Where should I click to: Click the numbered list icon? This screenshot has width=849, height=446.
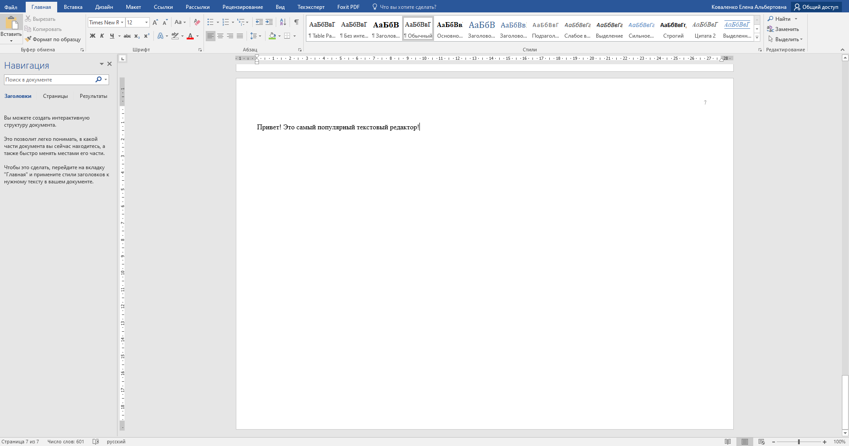tap(226, 22)
